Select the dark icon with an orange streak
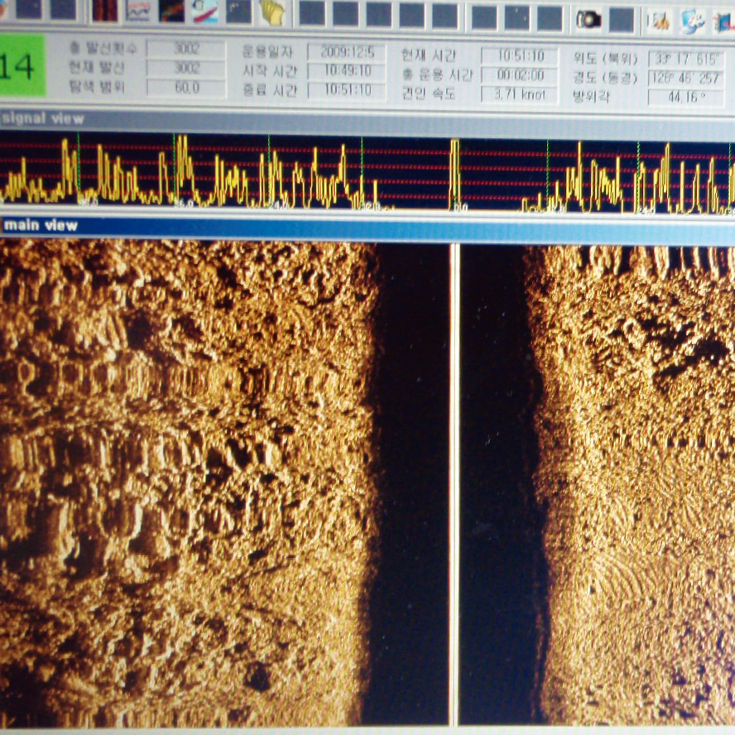The width and height of the screenshot is (735, 735). 171,10
